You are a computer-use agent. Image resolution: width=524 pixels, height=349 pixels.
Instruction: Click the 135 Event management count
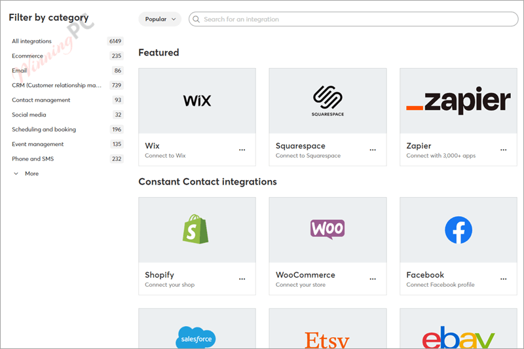117,144
